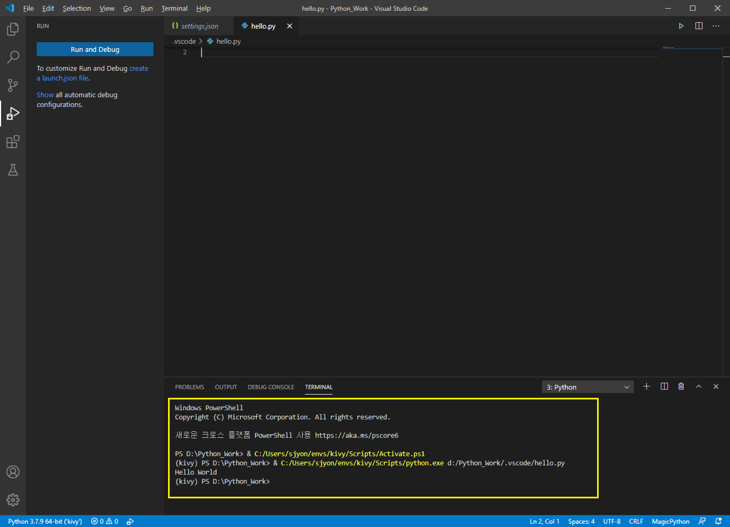
Task: Open the Explorer view in activity bar
Action: 13,29
